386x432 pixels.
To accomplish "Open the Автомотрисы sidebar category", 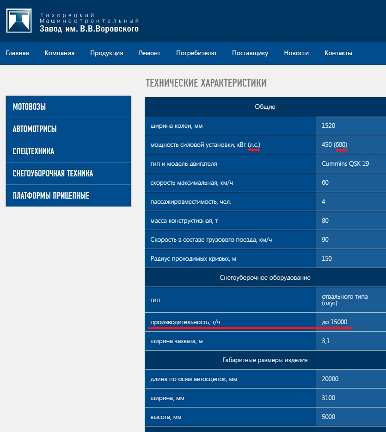I will (35, 129).
